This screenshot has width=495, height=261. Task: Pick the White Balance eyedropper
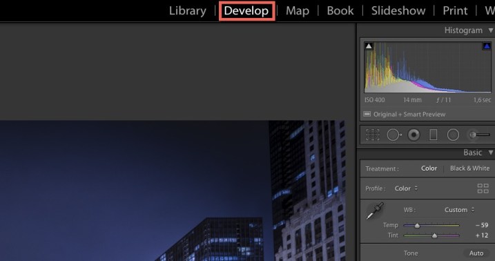pyautogui.click(x=375, y=211)
